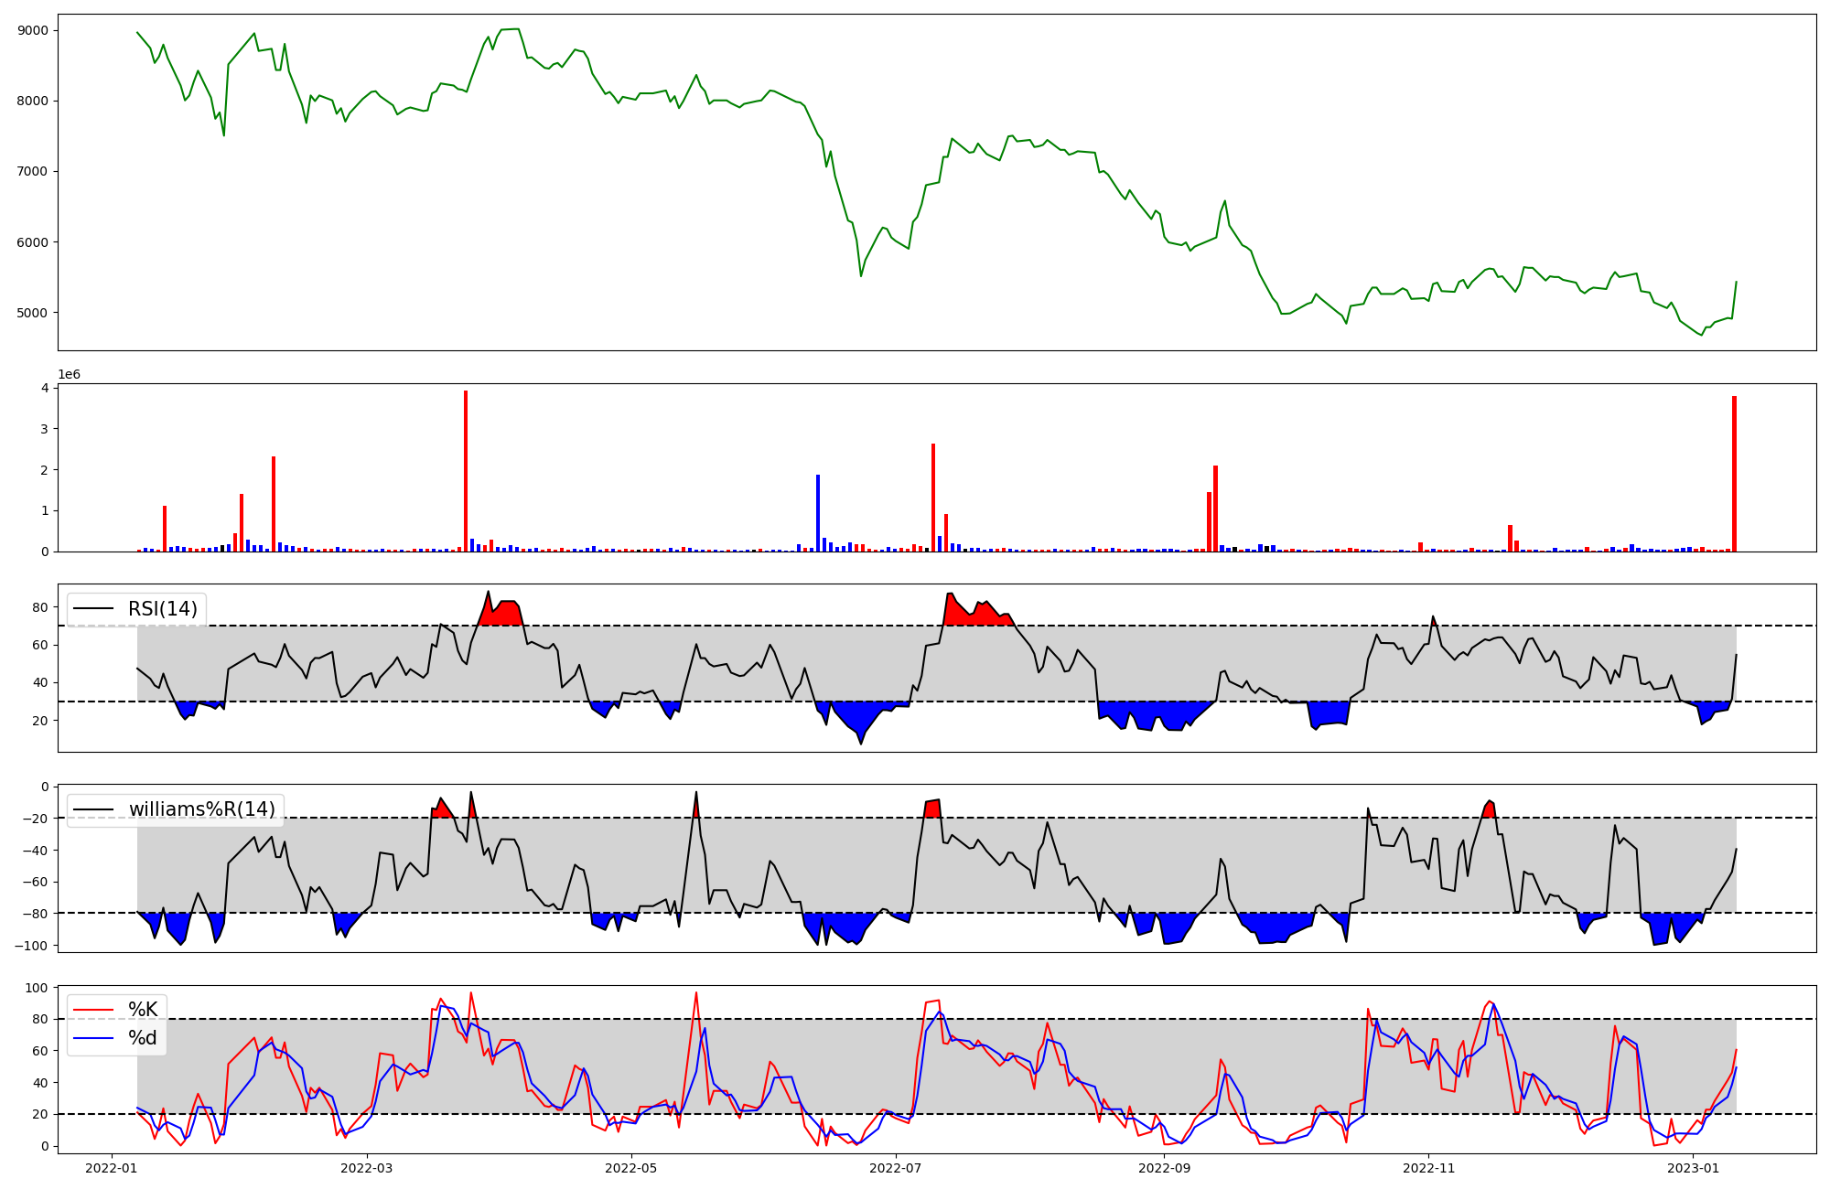1830x1189 pixels.
Task: Click the 2022-11 x-axis date label
Action: click(1428, 1168)
